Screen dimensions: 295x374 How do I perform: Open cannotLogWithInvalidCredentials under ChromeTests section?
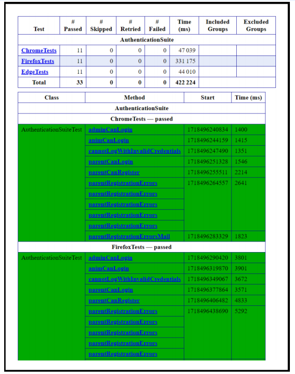(135, 151)
